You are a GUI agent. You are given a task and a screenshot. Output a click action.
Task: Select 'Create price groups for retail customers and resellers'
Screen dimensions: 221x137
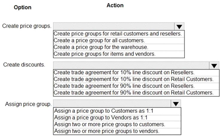pos(118,34)
